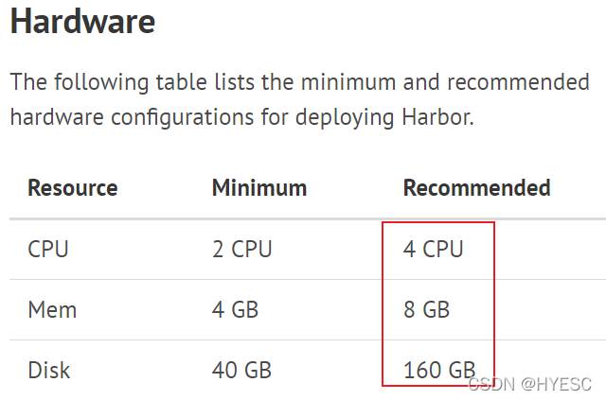Select the 160 GB recommended disk value
The height and width of the screenshot is (400, 606).
pyautogui.click(x=439, y=370)
